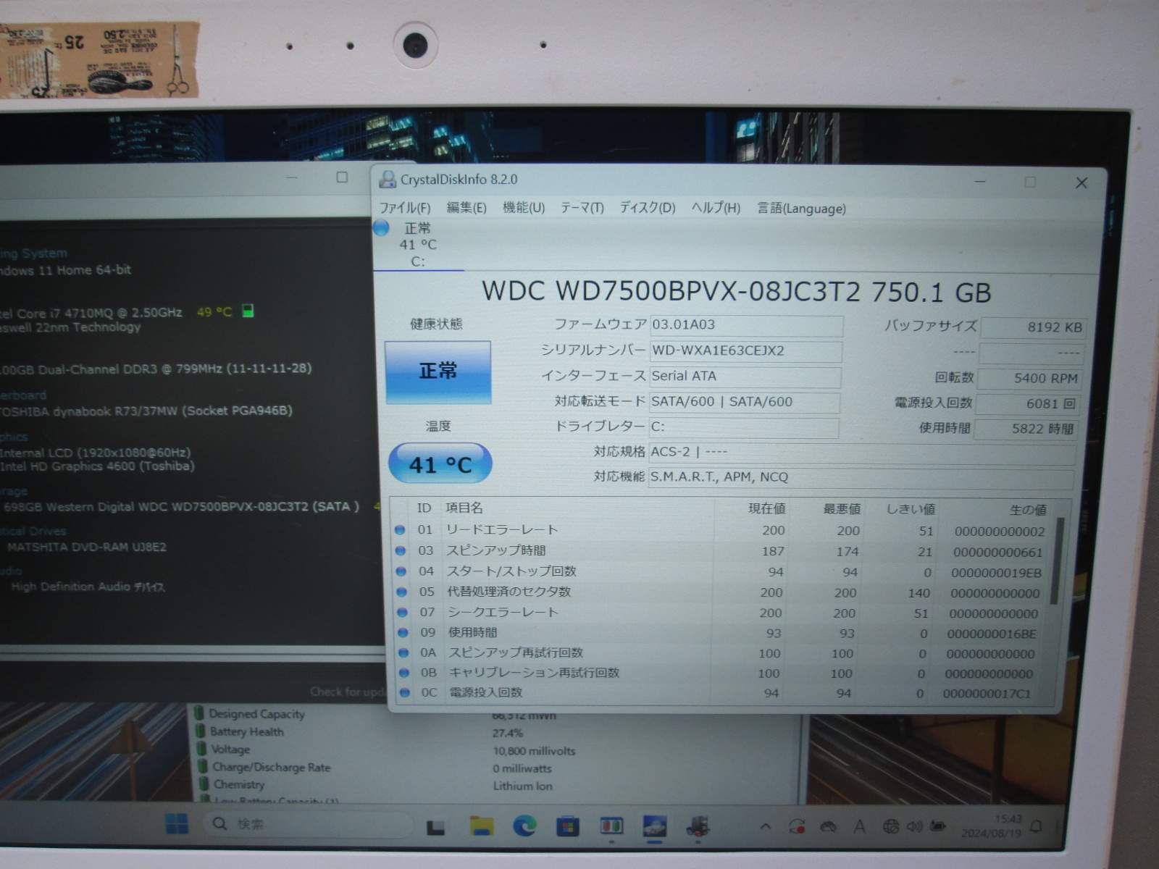Screen dimensions: 1159x869
Task: Click the transfer mode field SATA/600
Action: click(x=745, y=402)
